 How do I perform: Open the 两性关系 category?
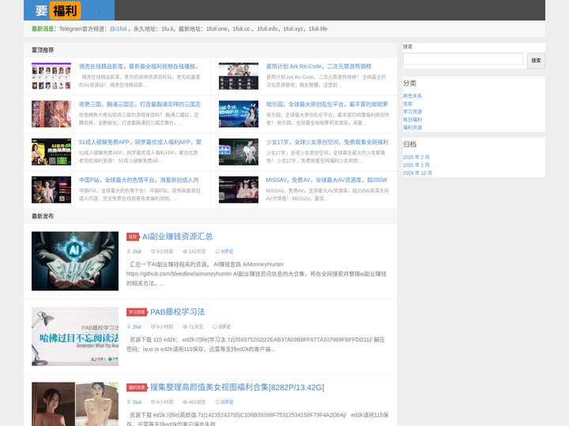[413, 96]
